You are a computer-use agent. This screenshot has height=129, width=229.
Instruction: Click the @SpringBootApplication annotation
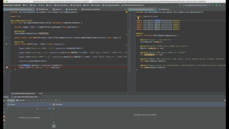click(x=21, y=21)
